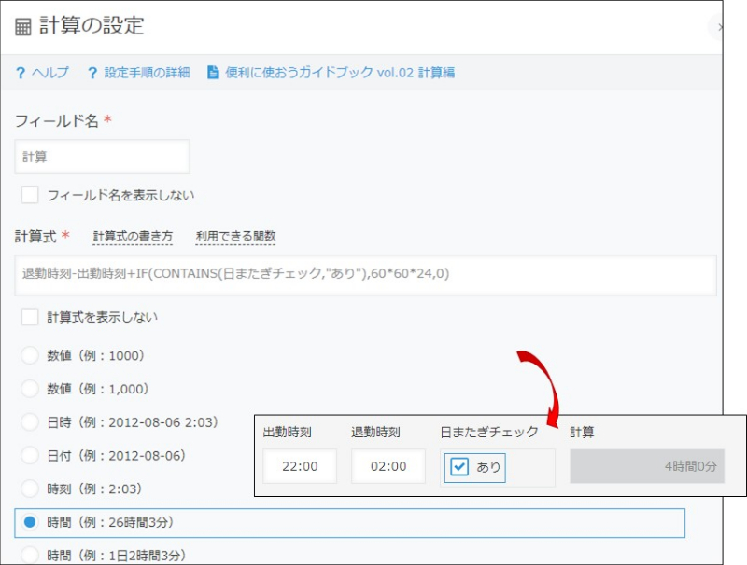This screenshot has height=565, width=747.
Task: Click the 日またぎチェック label in the preview
Action: tap(489, 432)
